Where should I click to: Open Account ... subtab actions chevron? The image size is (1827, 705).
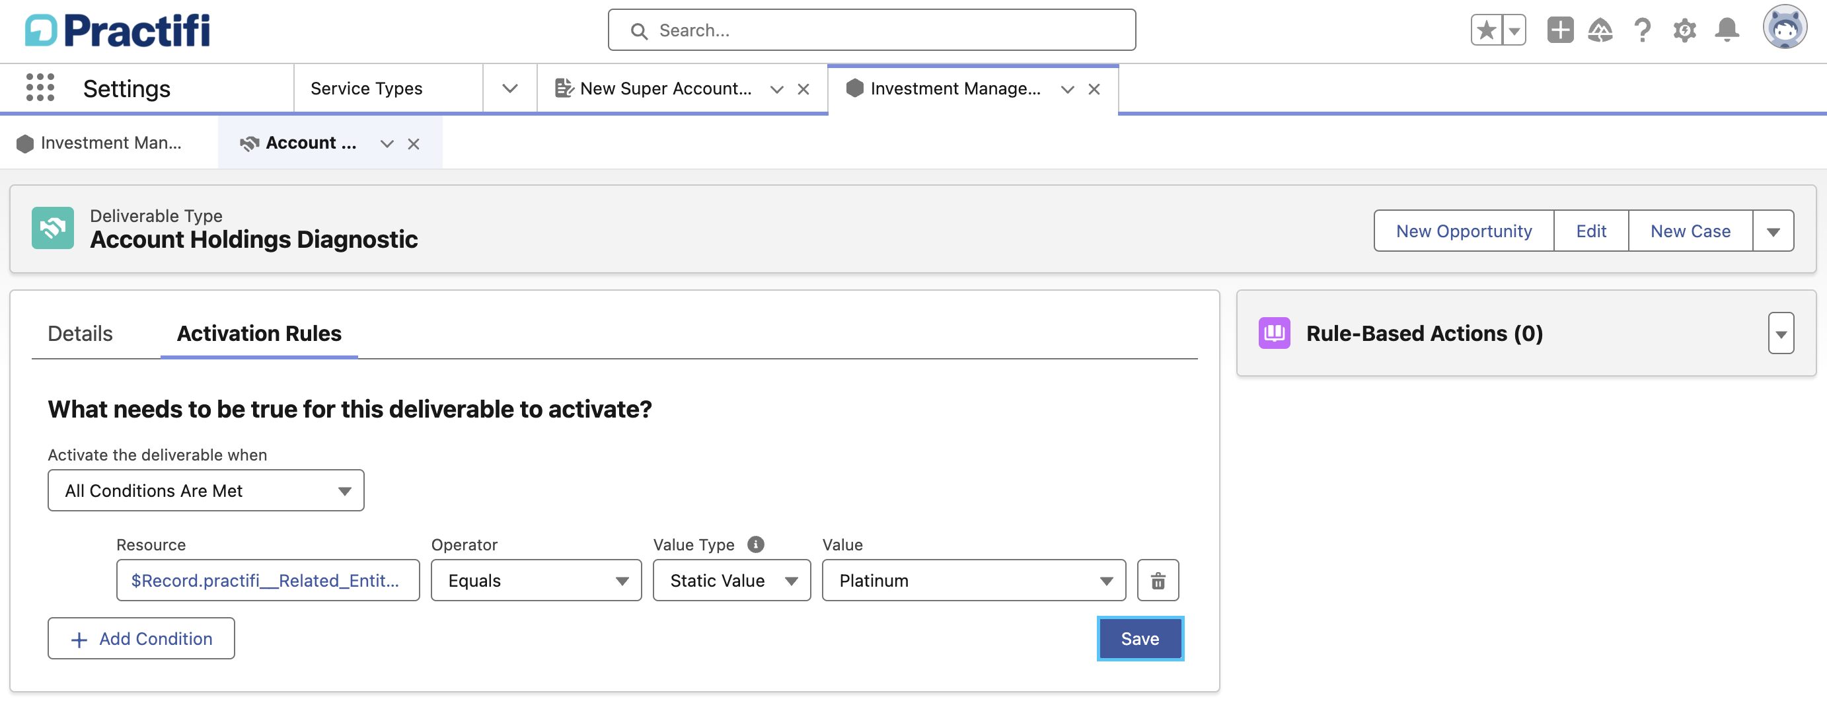click(x=387, y=144)
